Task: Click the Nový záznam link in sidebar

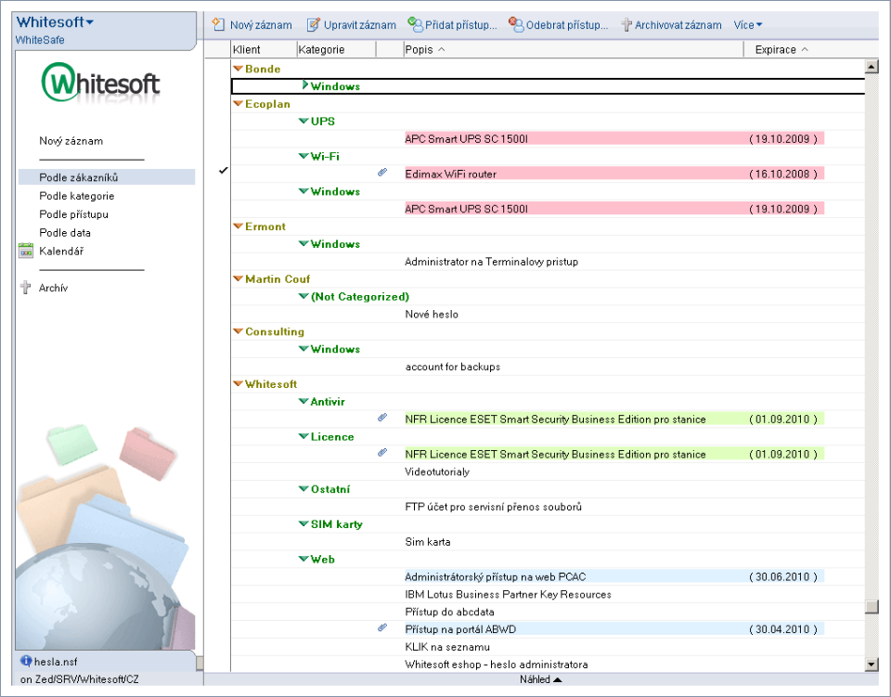Action: [71, 141]
